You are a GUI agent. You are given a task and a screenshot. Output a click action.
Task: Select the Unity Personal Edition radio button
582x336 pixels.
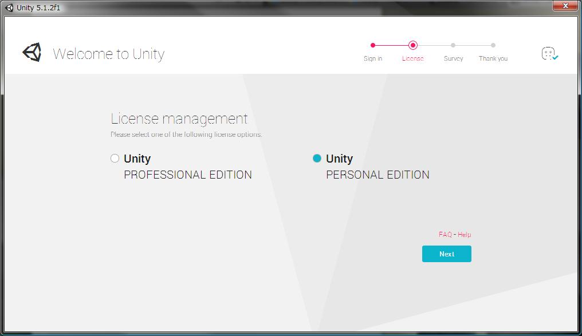(x=317, y=159)
